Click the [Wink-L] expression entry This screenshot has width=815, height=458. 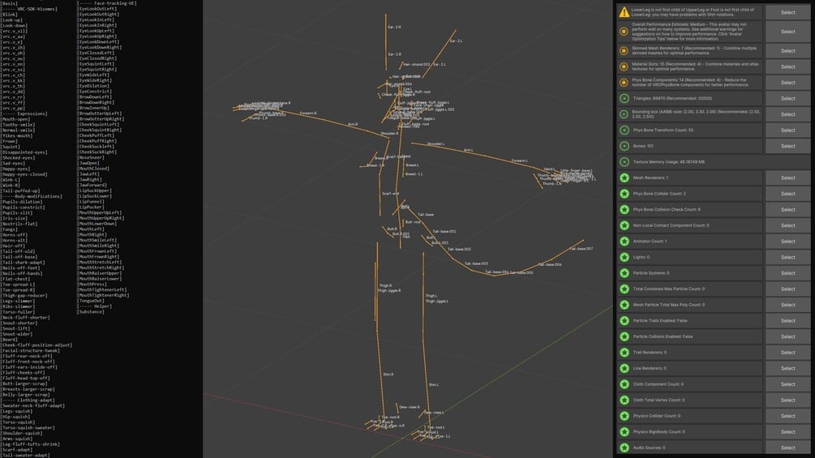pos(11,180)
